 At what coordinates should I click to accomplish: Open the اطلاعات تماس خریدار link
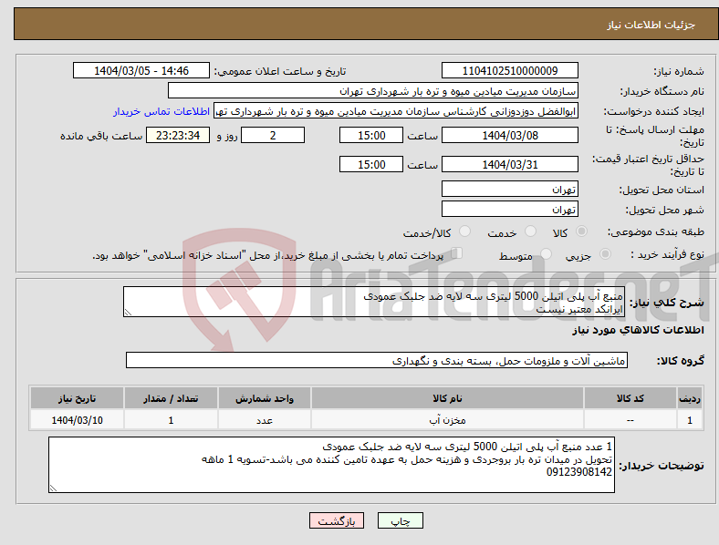click(162, 111)
